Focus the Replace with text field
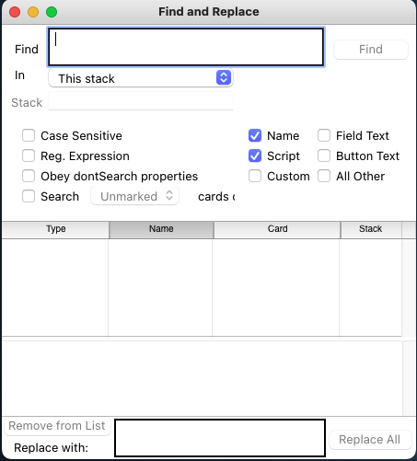This screenshot has width=417, height=461. click(x=220, y=438)
